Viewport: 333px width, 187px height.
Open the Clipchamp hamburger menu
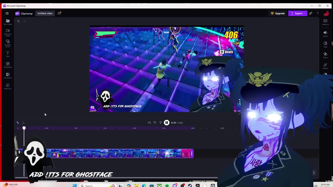(x=7, y=13)
